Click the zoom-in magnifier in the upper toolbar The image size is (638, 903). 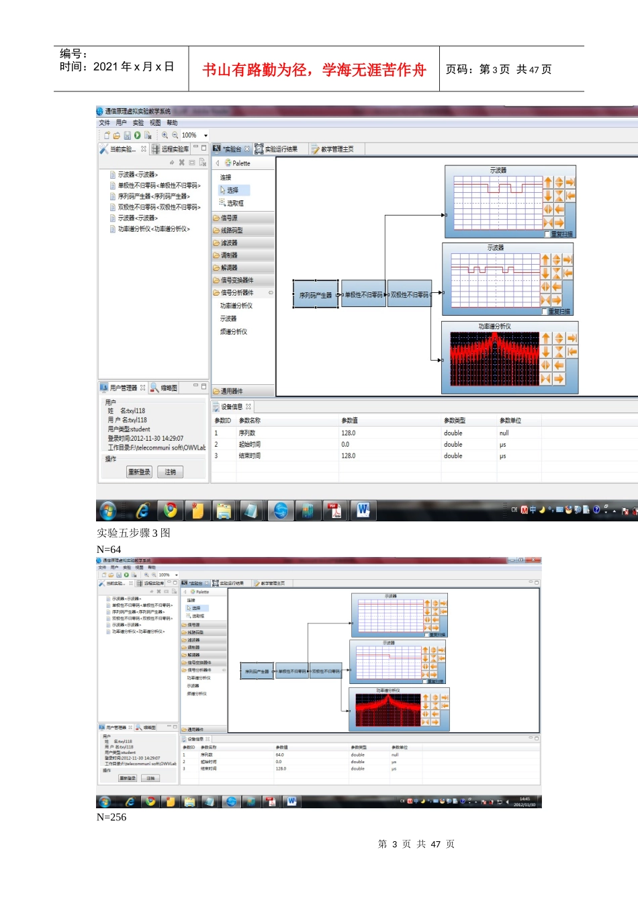coord(165,135)
